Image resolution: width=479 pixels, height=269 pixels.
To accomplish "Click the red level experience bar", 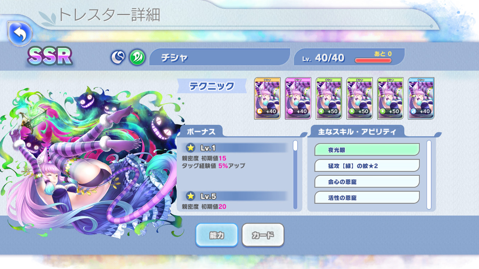I will [373, 60].
